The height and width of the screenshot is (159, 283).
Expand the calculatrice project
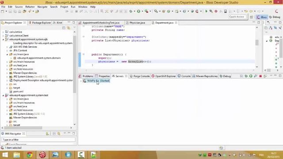tap(3, 32)
